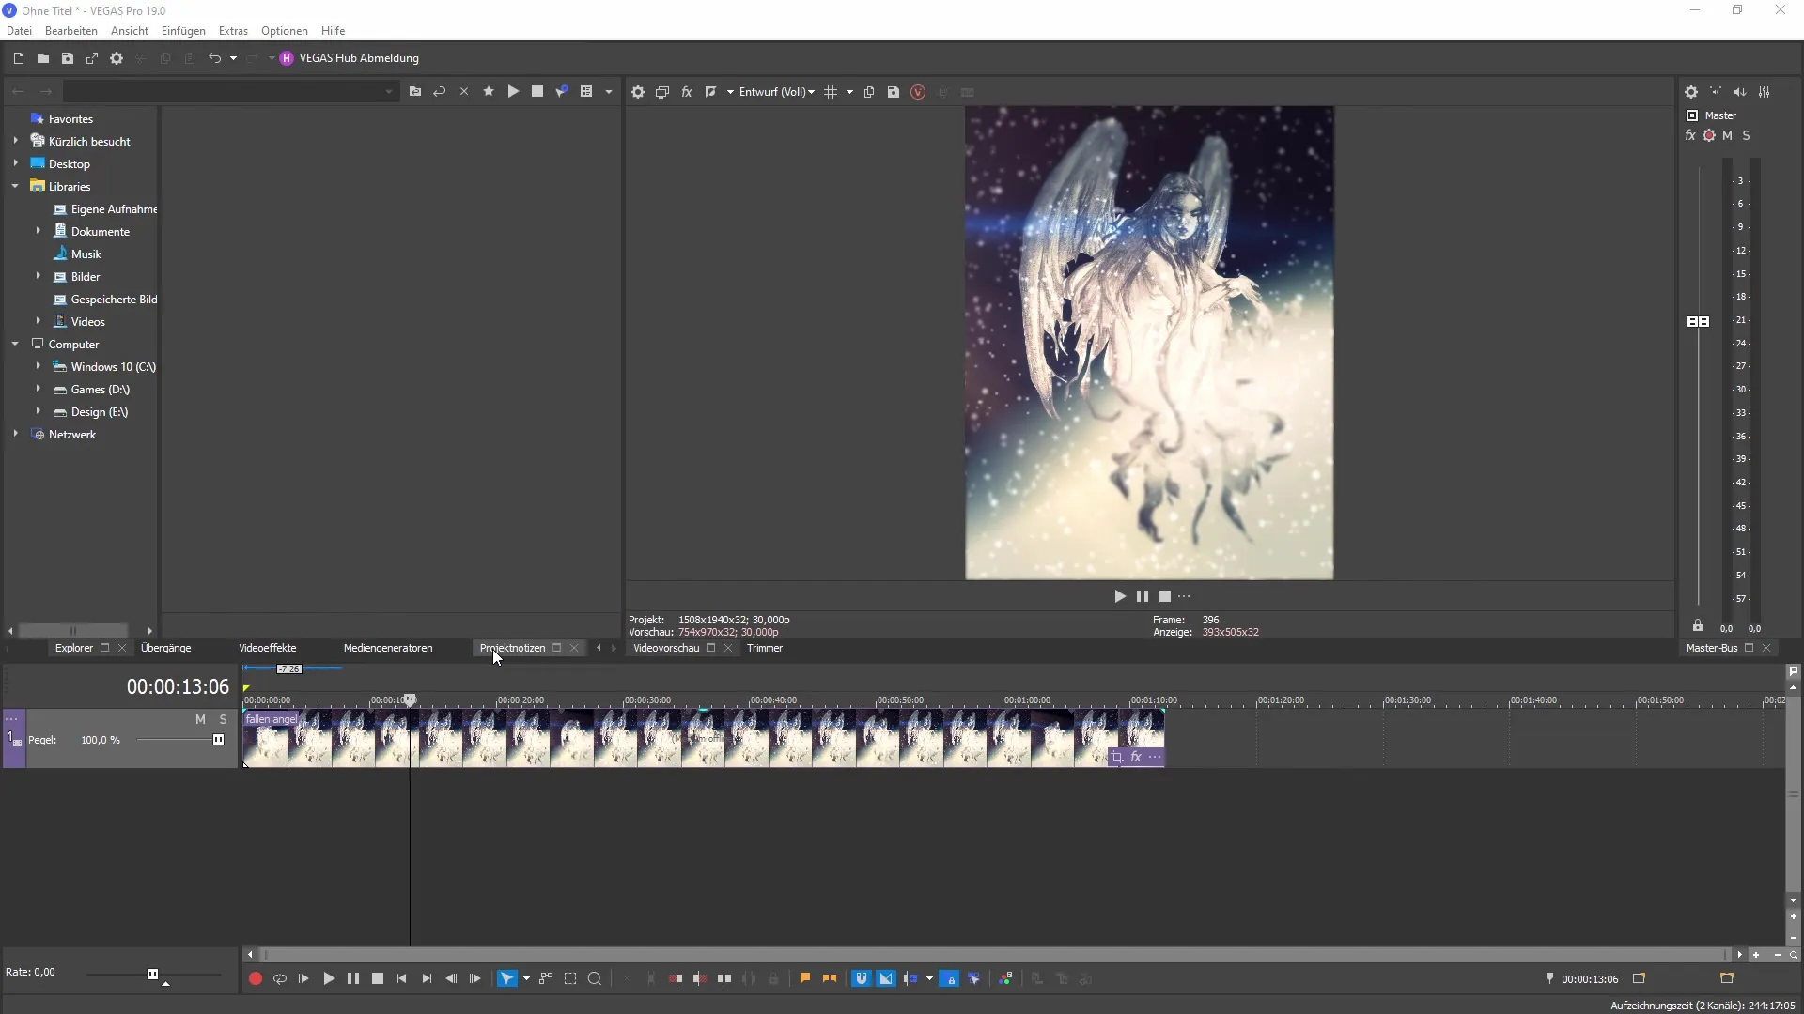Image resolution: width=1804 pixels, height=1014 pixels.
Task: Collapse the Libraries tree node
Action: [15, 186]
